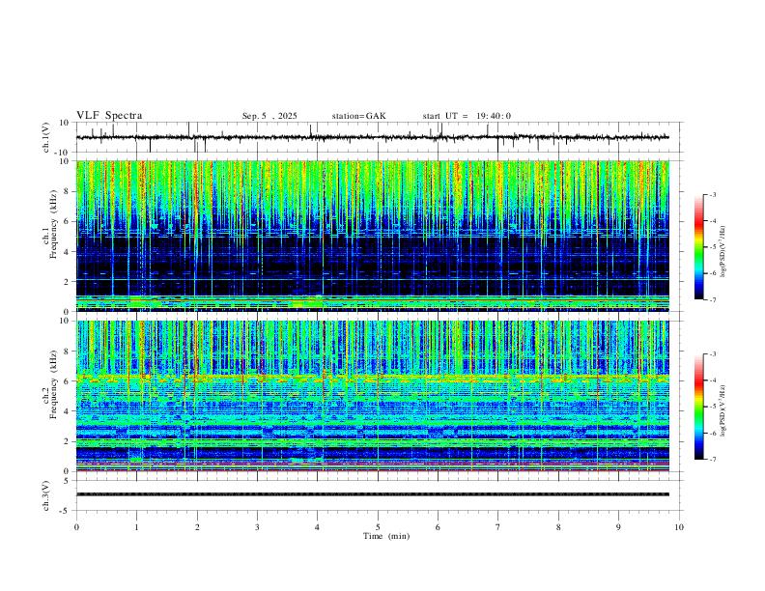Click time axis tick label "3"
Image resolution: width=765 pixels, height=591 pixels.
(257, 527)
